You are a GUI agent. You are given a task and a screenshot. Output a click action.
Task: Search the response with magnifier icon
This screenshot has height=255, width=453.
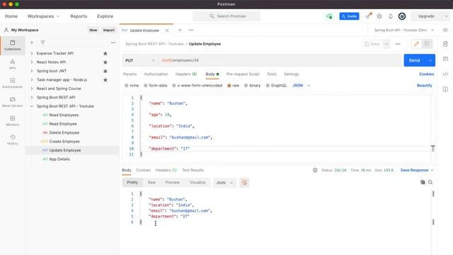coord(430,182)
